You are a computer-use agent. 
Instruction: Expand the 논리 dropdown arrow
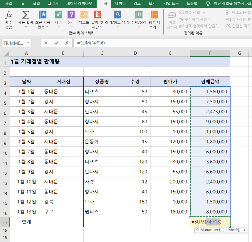(x=71, y=27)
